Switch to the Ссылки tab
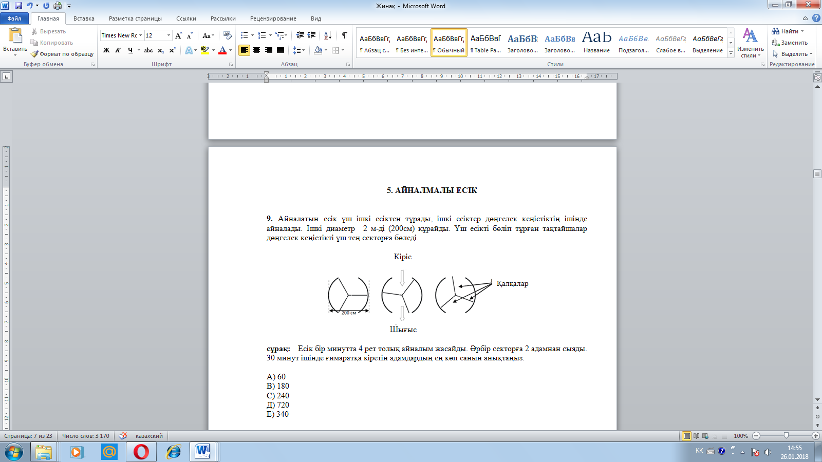Image resolution: width=822 pixels, height=462 pixels. 186,18
